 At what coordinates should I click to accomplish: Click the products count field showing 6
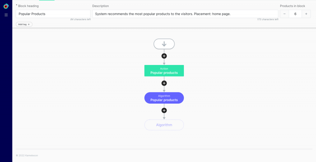[295, 14]
